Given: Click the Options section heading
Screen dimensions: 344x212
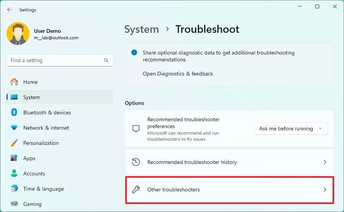Looking at the screenshot, I should click(x=134, y=103).
